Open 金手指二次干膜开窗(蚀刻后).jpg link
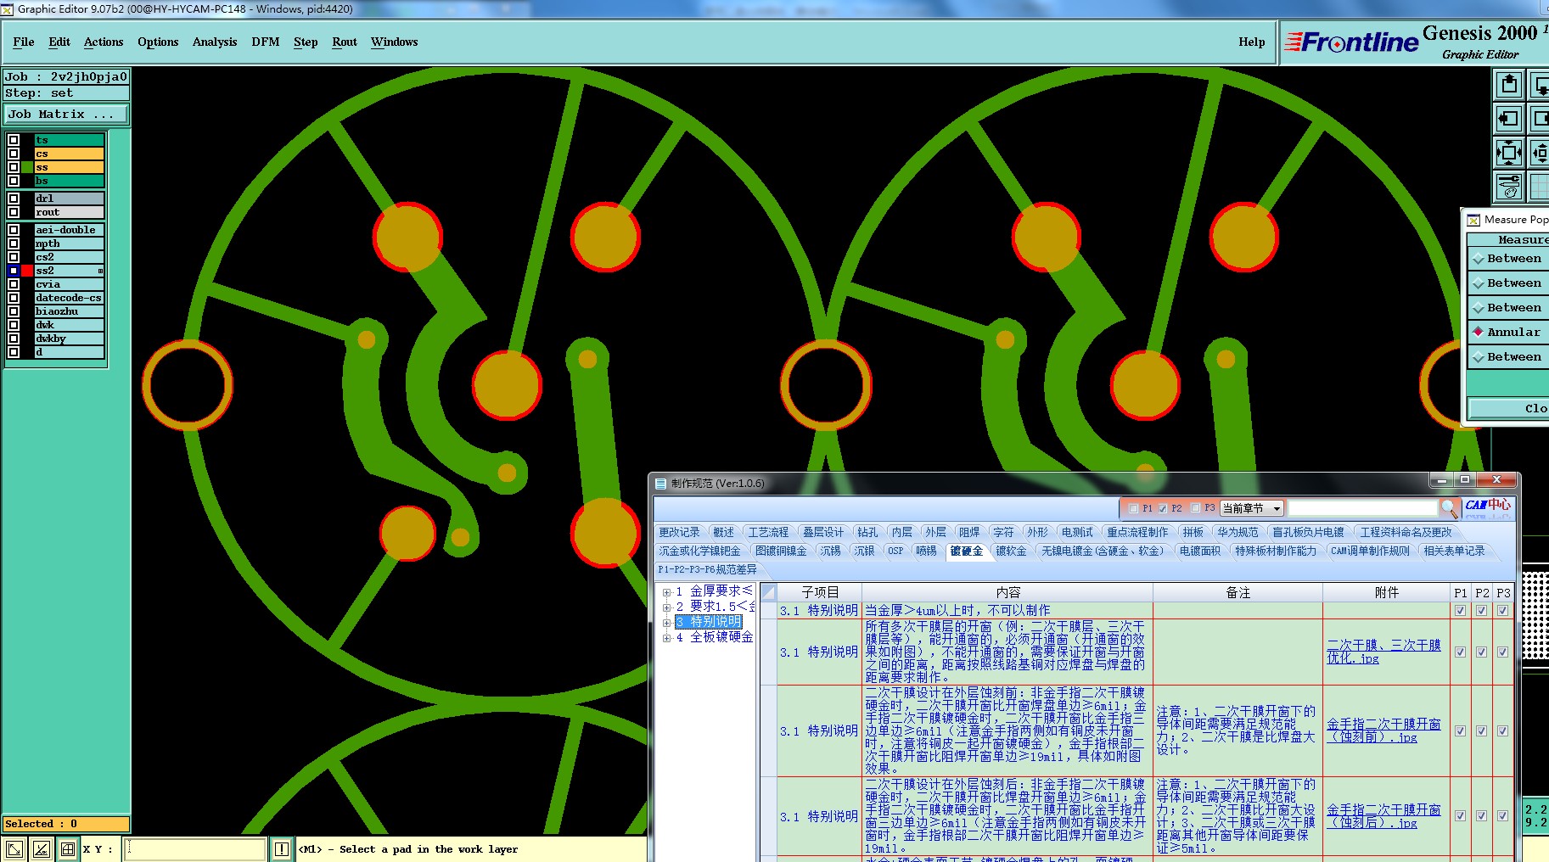Image resolution: width=1549 pixels, height=862 pixels. [1383, 816]
